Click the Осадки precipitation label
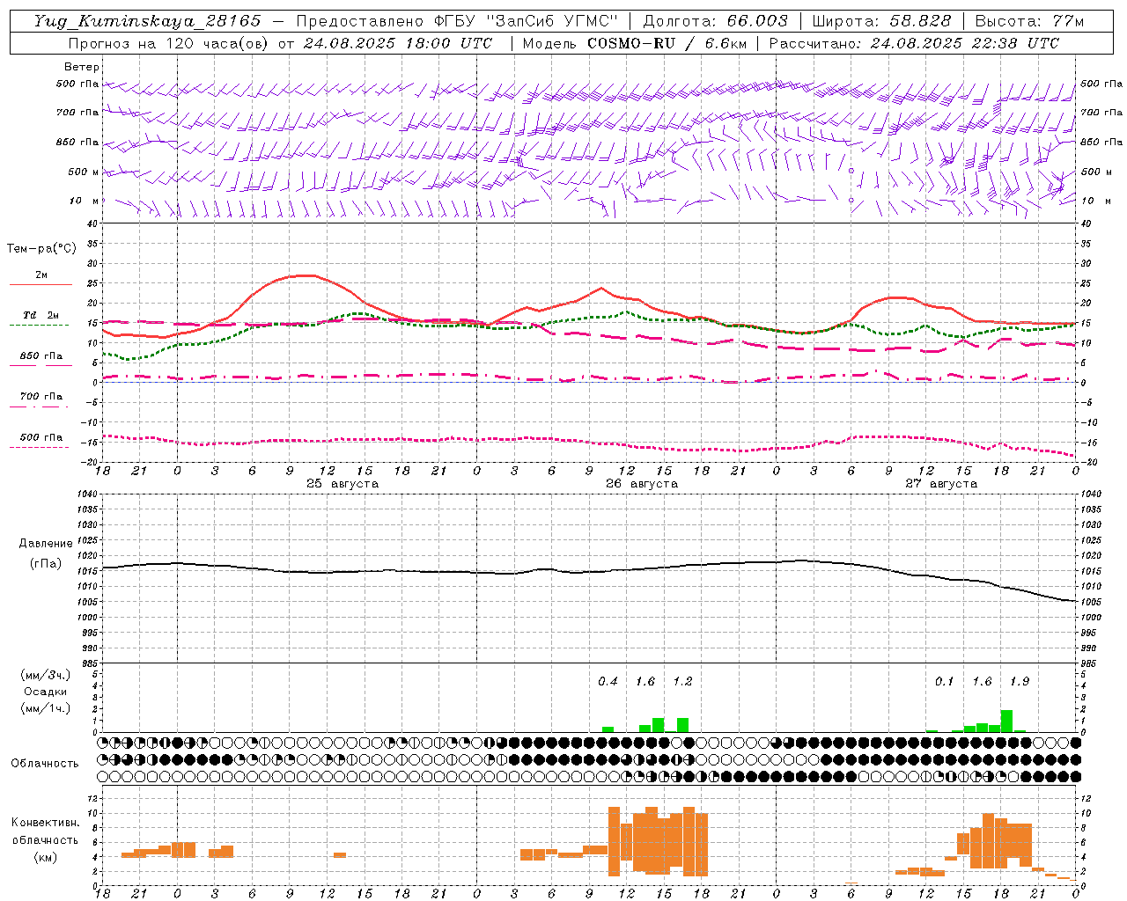This screenshot has width=1127, height=901. [46, 692]
